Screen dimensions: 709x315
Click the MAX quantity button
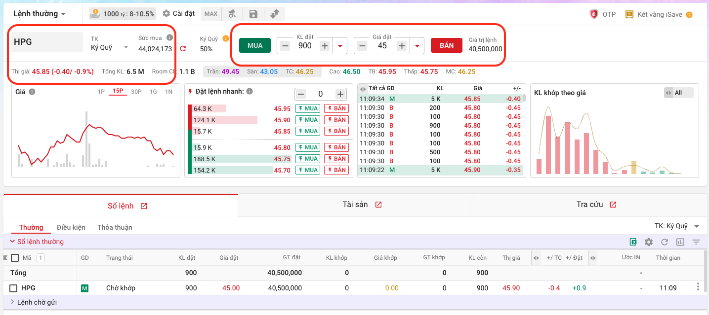pyautogui.click(x=211, y=14)
